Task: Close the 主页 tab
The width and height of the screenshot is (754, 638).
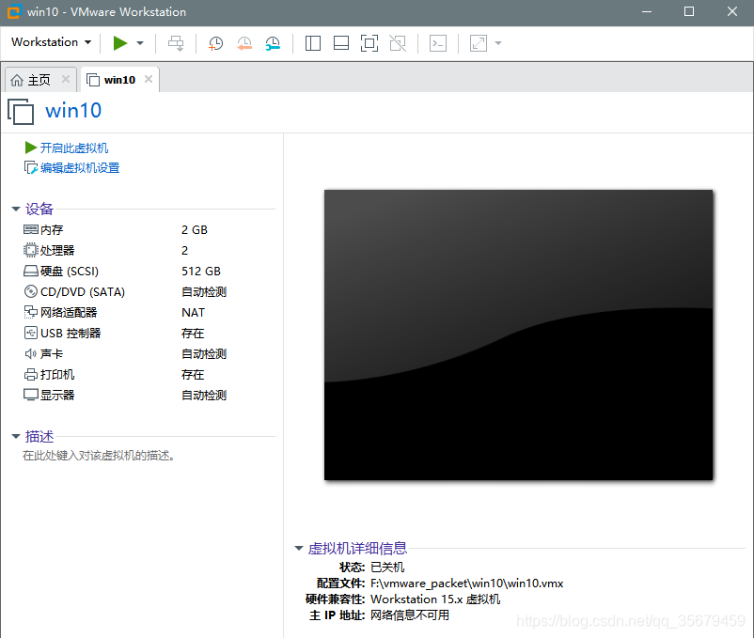Action: [x=66, y=79]
